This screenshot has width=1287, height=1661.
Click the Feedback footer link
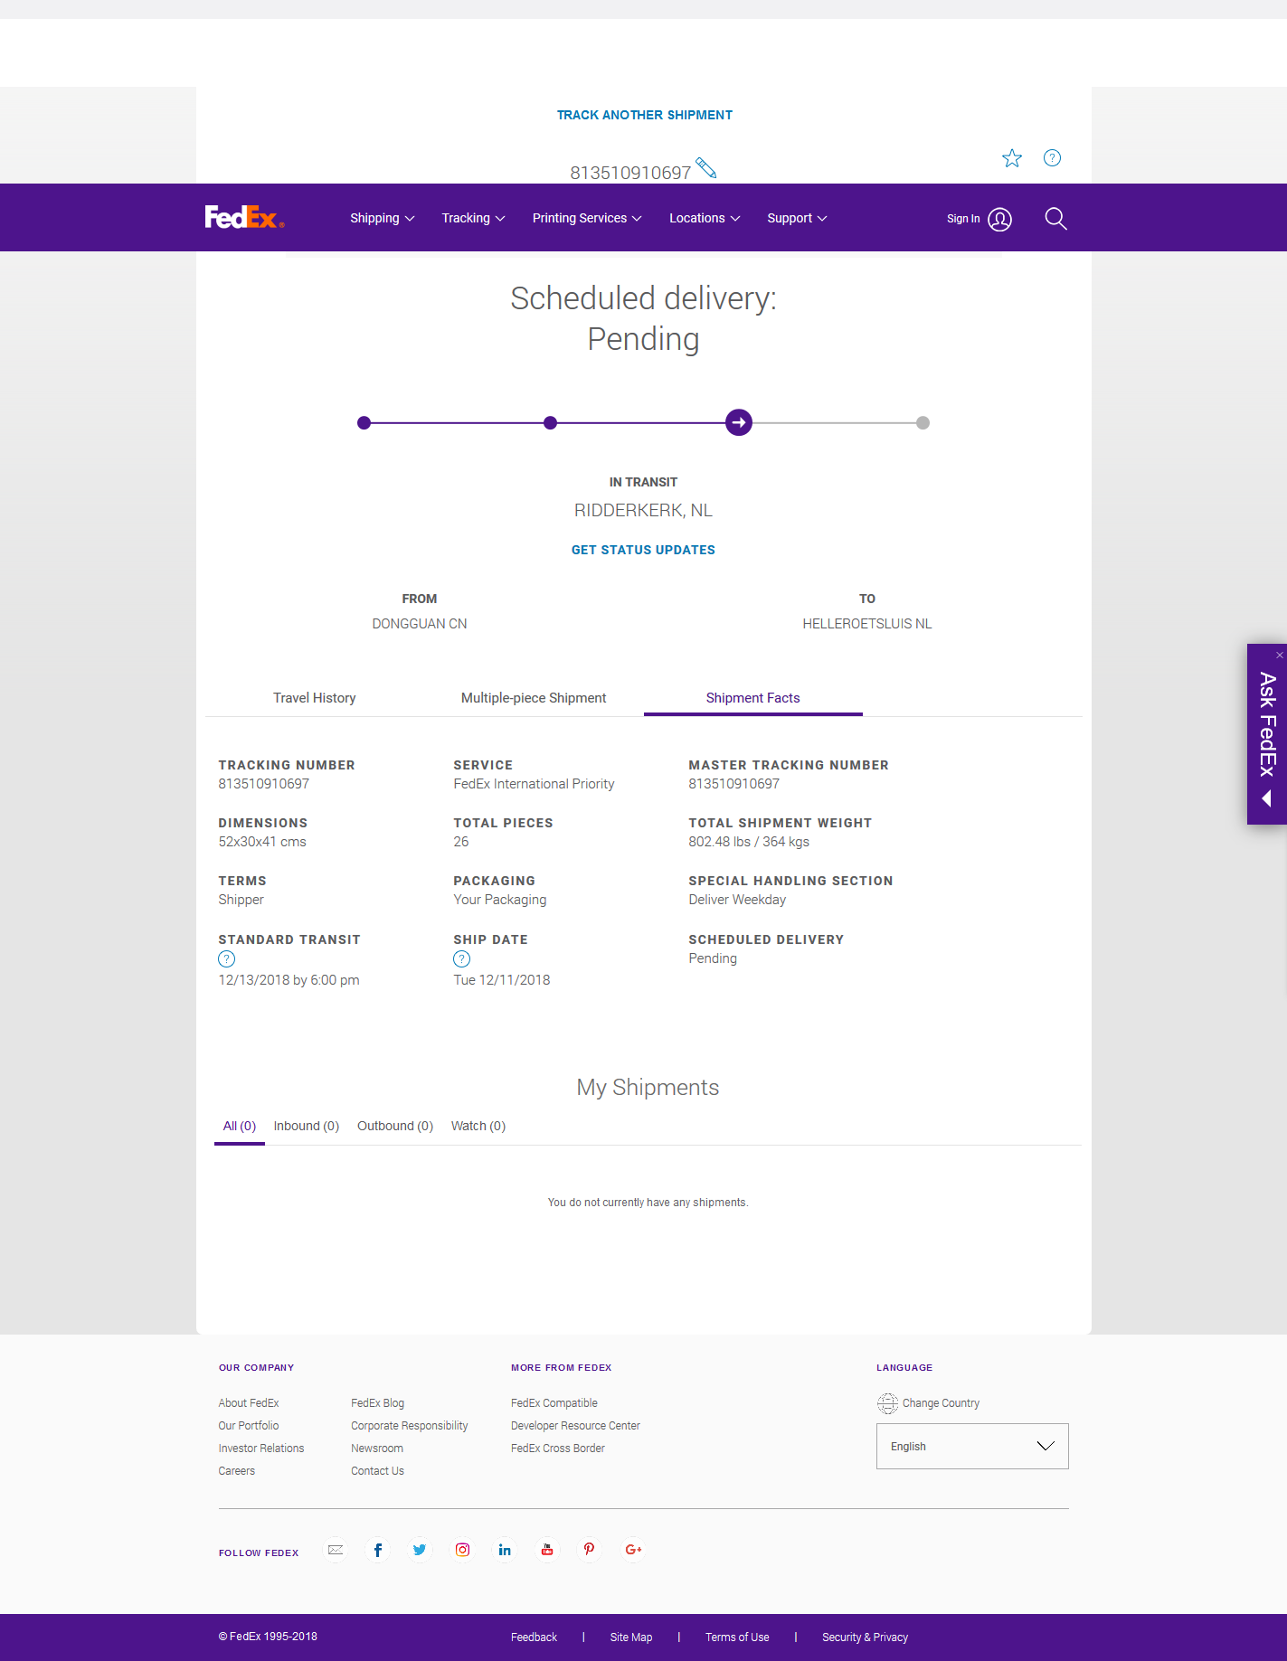coord(534,1637)
